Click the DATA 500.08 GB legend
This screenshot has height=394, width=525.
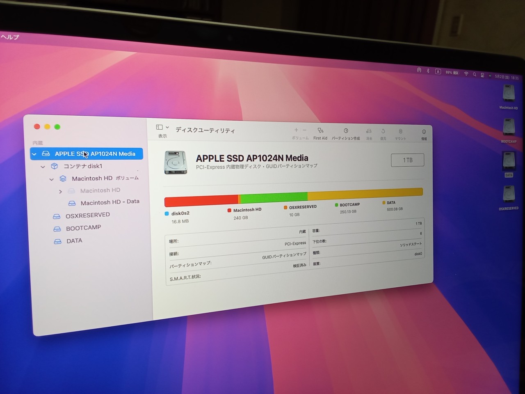pos(393,206)
